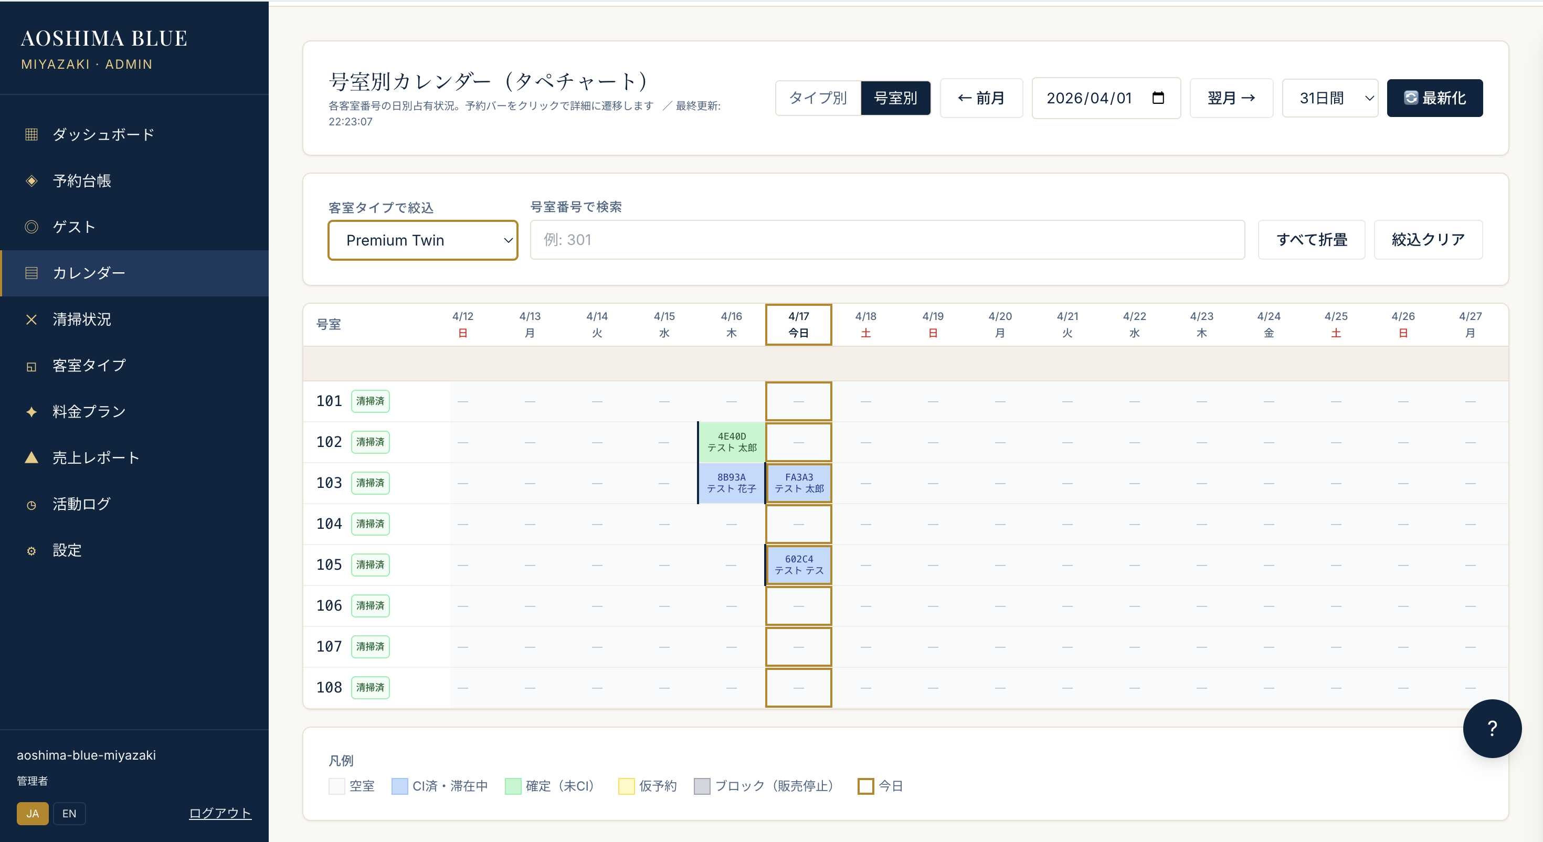Image resolution: width=1543 pixels, height=842 pixels.
Task: Click the 4/17 今日 column header
Action: click(x=798, y=325)
